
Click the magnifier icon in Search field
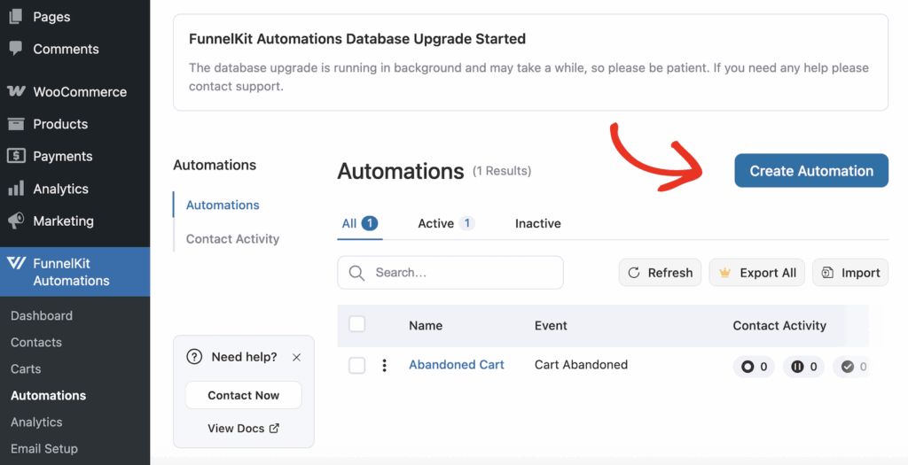[x=356, y=273]
